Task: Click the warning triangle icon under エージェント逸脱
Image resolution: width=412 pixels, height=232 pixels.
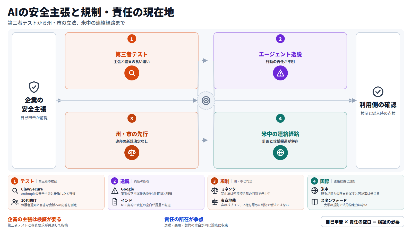Action: [280, 73]
